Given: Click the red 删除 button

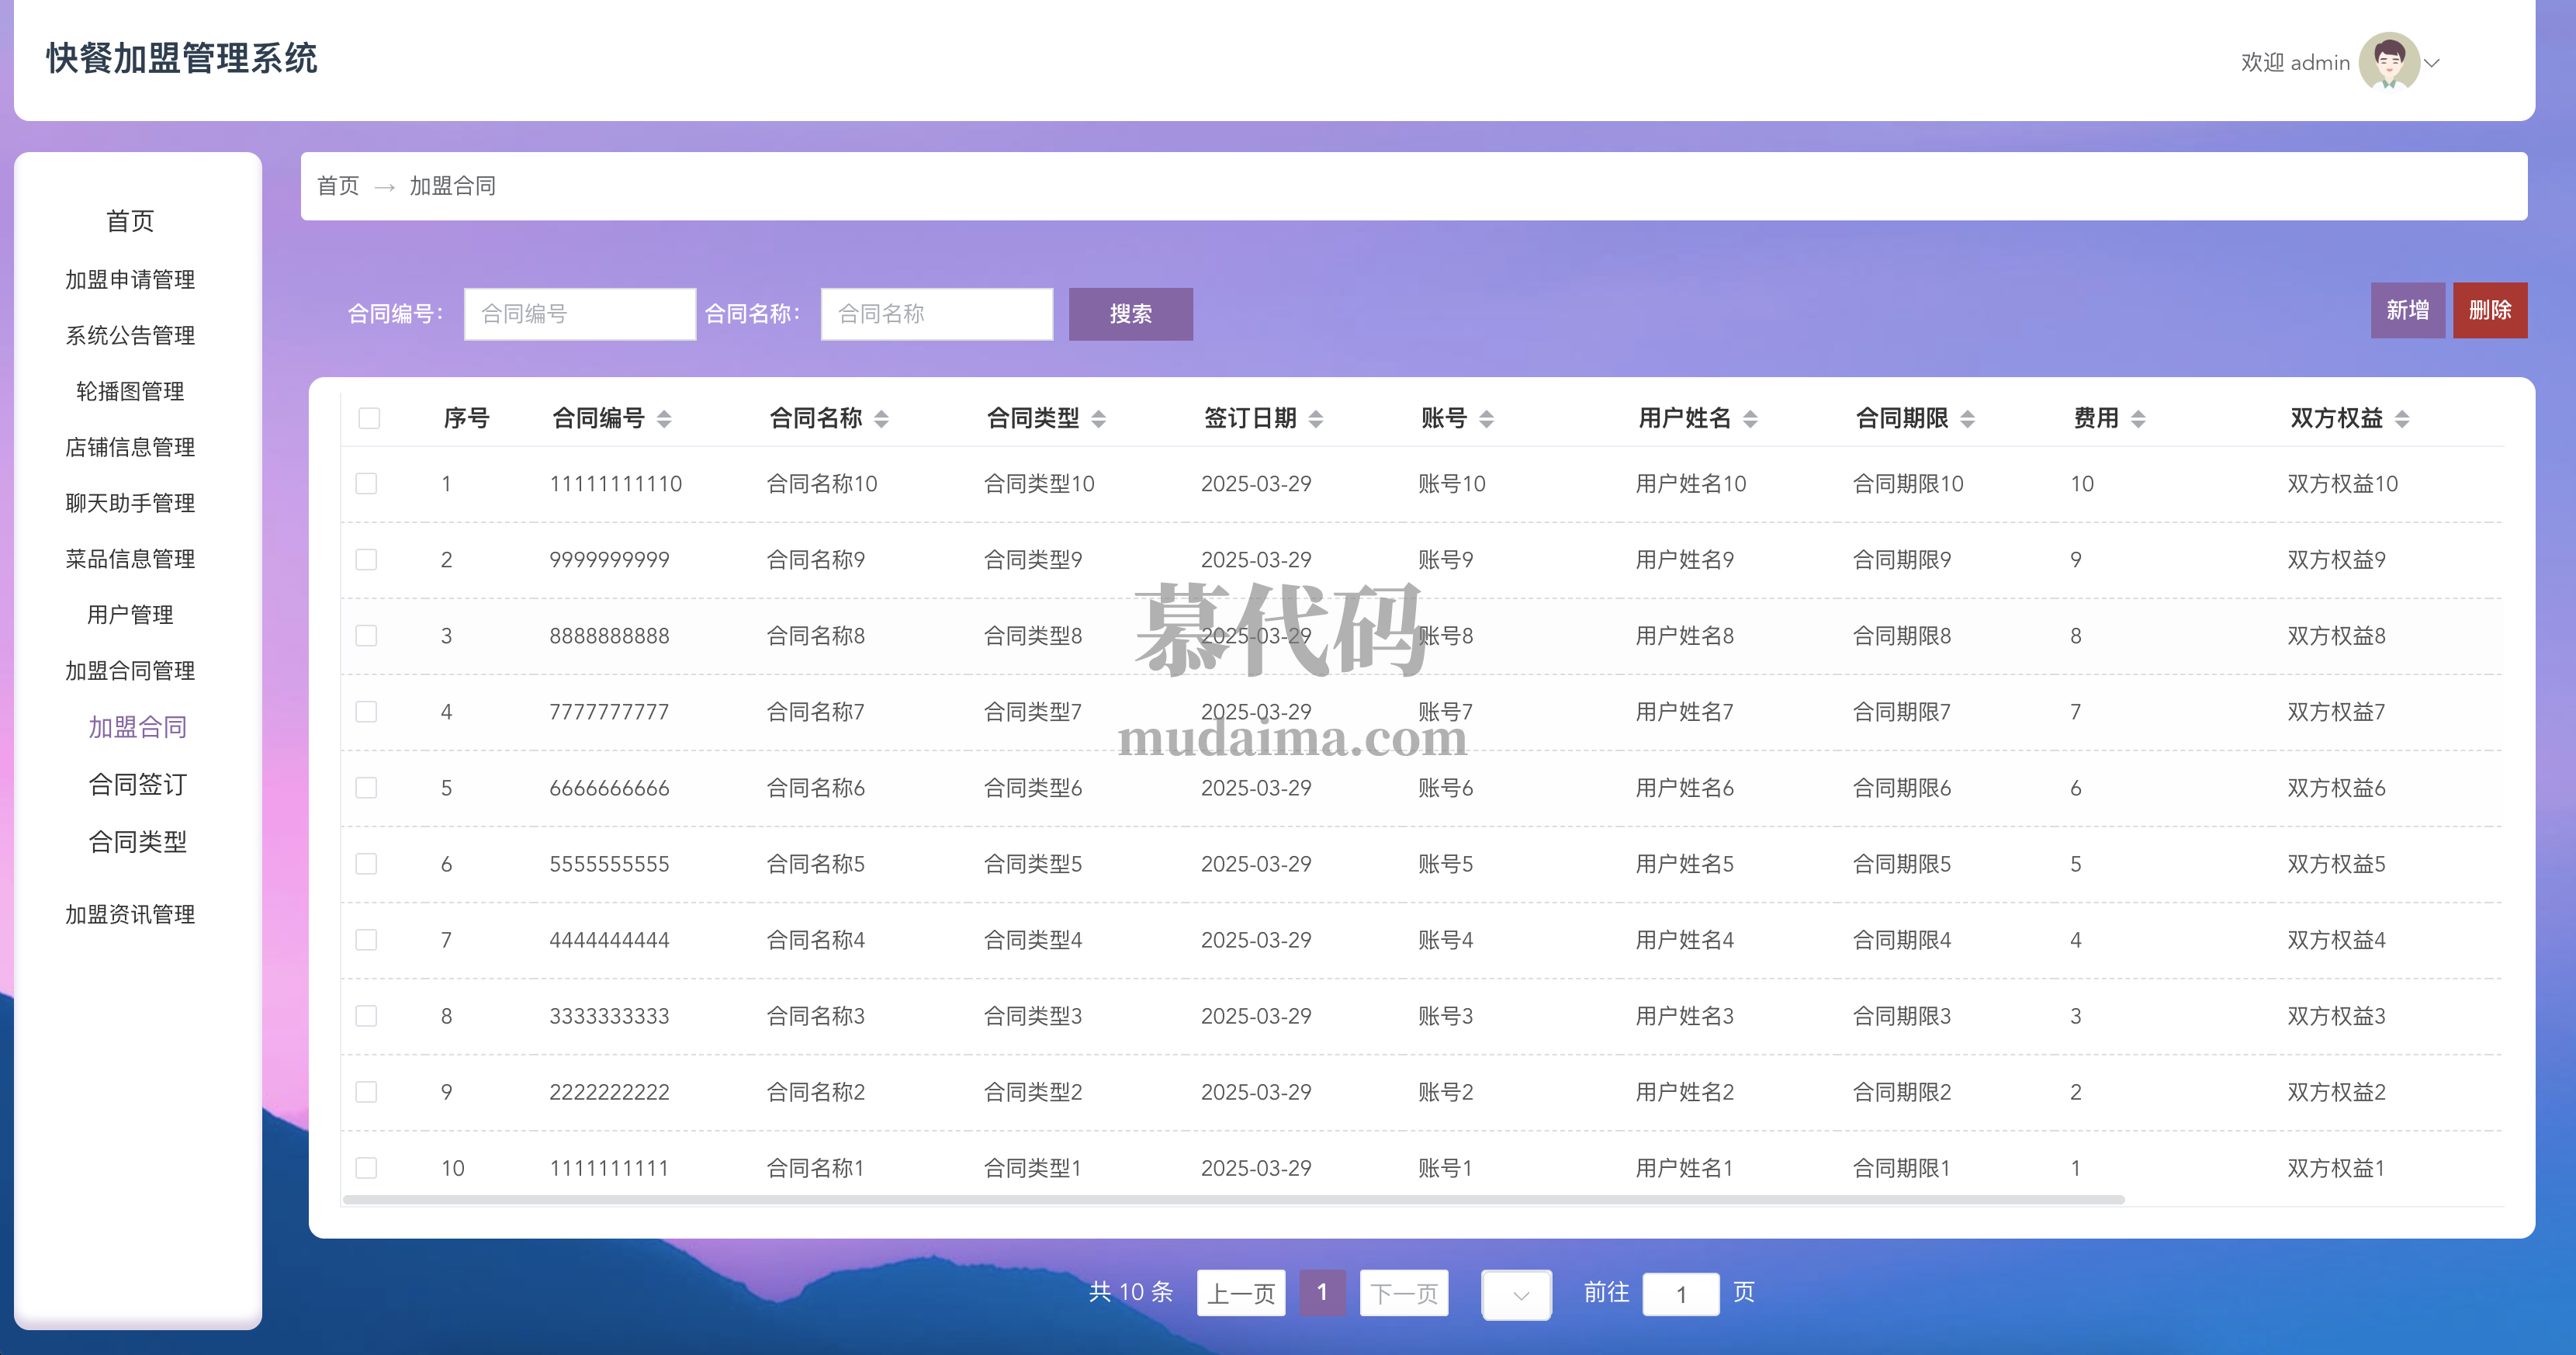Looking at the screenshot, I should point(2489,310).
